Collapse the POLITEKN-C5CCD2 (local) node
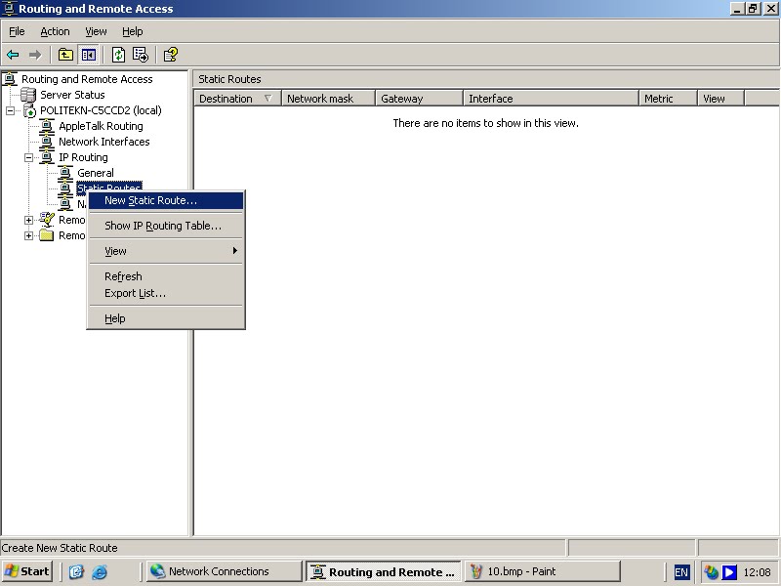 [x=11, y=110]
